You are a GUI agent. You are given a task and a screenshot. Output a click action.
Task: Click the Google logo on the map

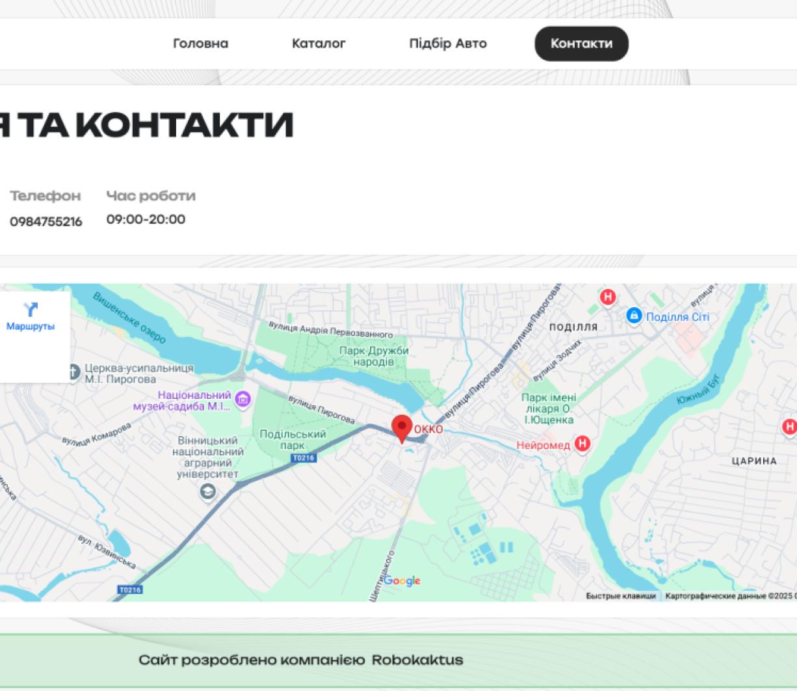pyautogui.click(x=401, y=580)
